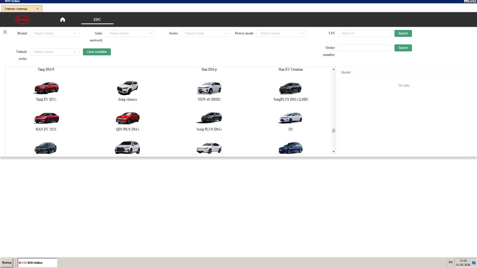Click Search next to the Order number field
This screenshot has width=477, height=268.
click(x=403, y=48)
